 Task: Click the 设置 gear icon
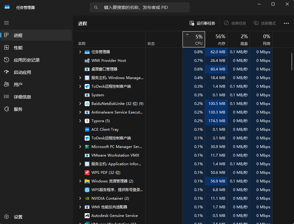6,217
